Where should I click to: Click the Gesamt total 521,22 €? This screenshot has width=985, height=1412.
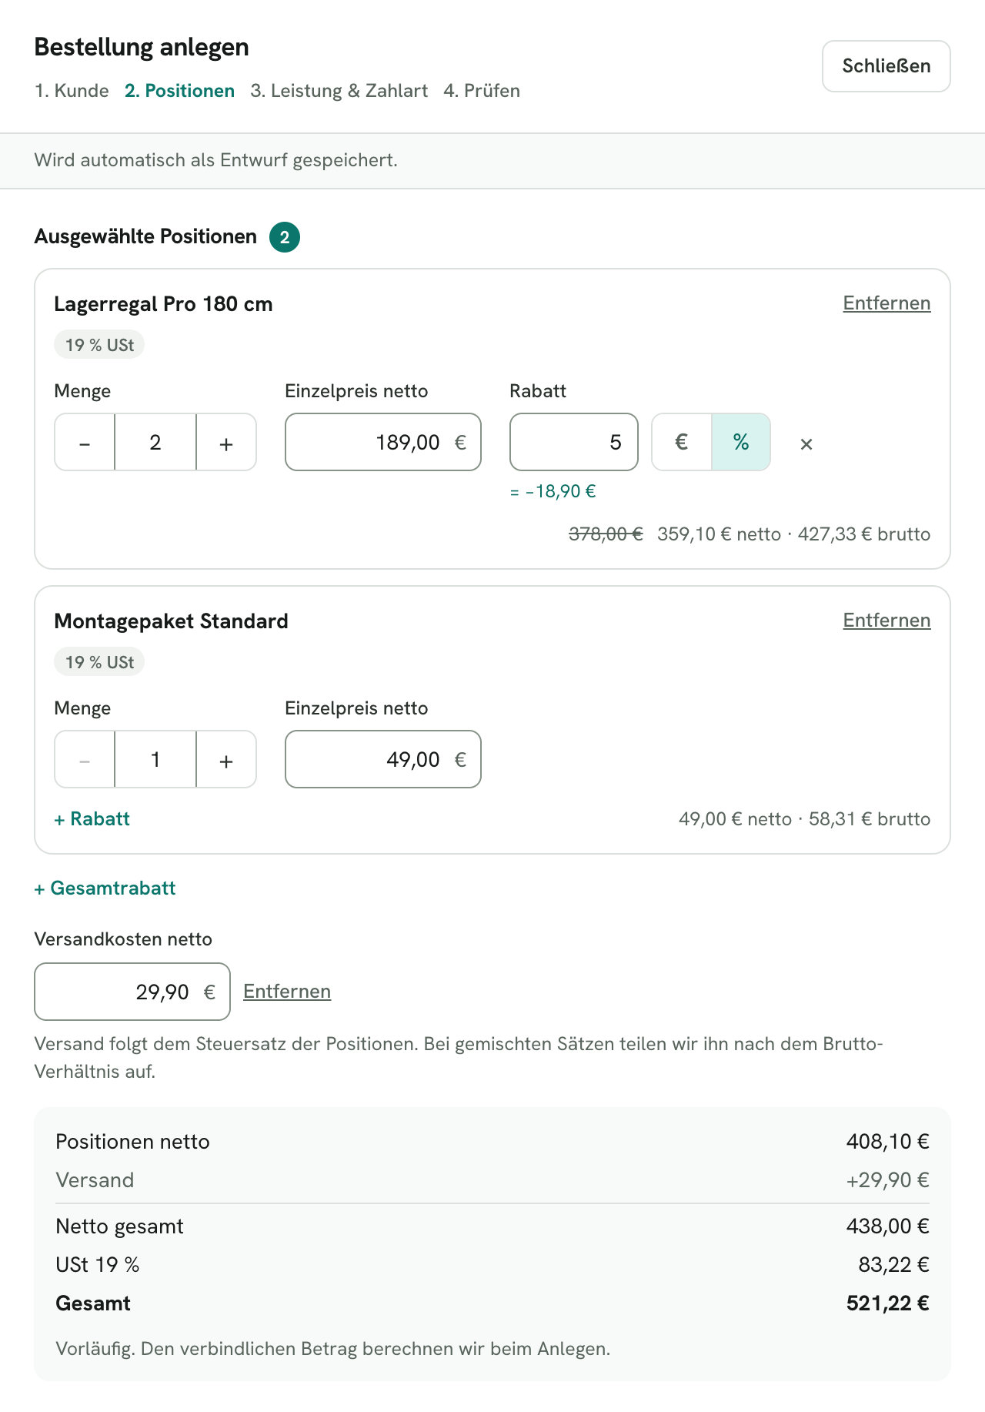coord(888,1303)
